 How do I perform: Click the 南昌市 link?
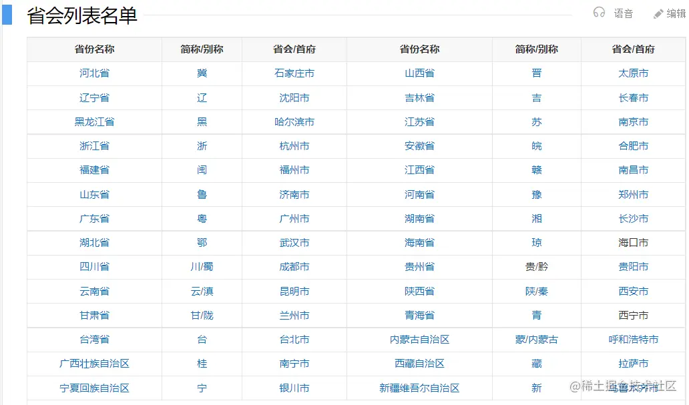tap(633, 170)
